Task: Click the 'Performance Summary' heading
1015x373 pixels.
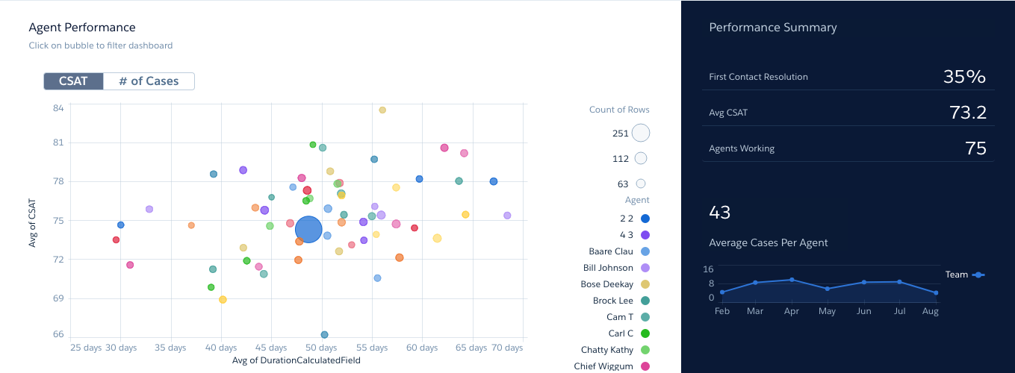Action: click(x=773, y=28)
